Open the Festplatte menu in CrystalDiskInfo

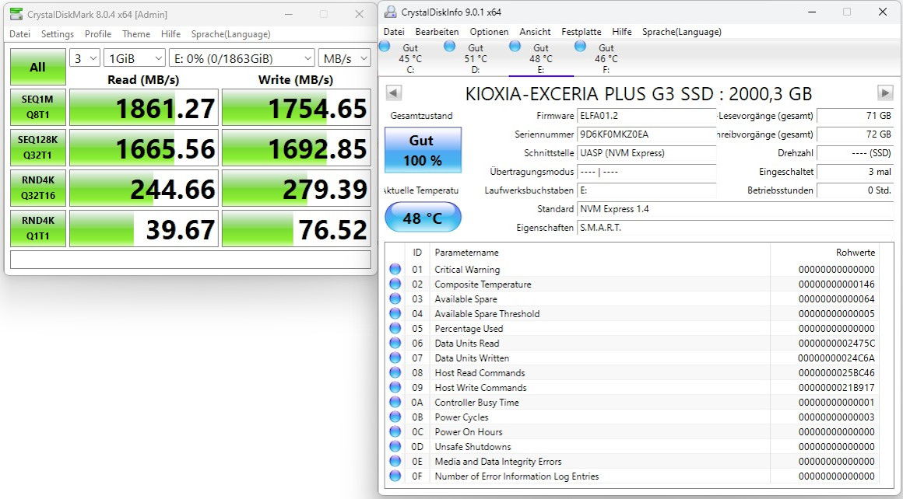[x=581, y=32]
